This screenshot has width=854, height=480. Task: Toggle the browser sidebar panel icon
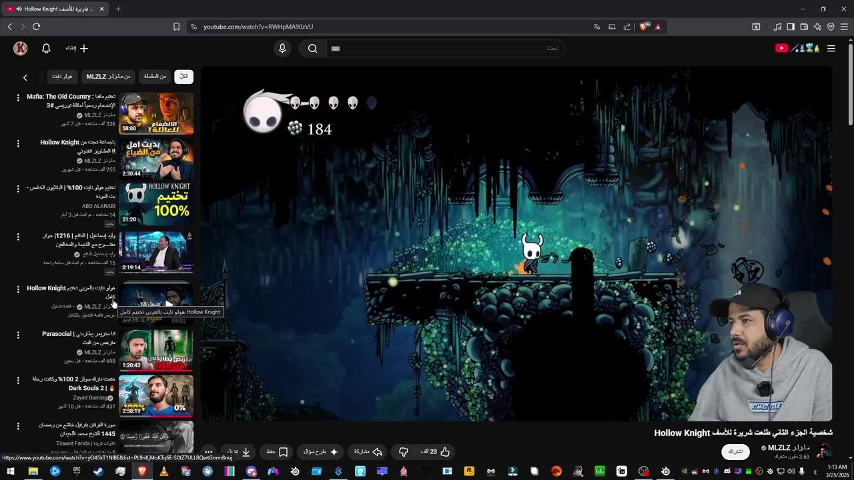(x=791, y=27)
